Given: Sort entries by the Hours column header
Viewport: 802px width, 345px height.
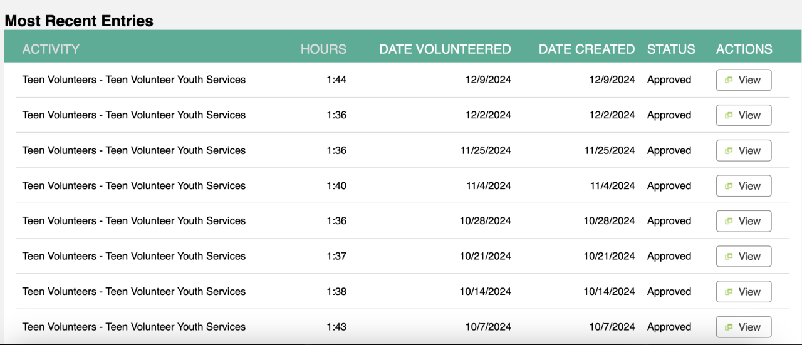Looking at the screenshot, I should click(323, 49).
